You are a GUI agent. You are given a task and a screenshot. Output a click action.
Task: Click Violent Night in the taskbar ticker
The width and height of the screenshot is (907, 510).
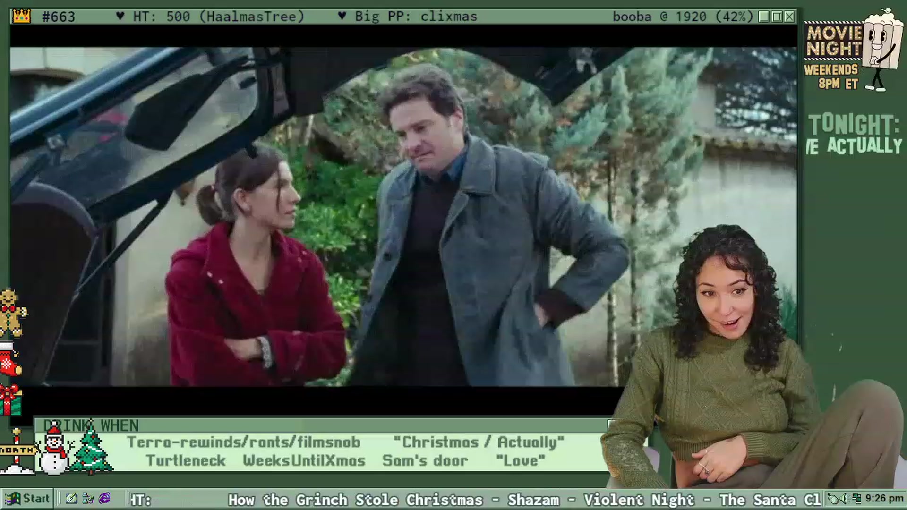click(x=639, y=500)
